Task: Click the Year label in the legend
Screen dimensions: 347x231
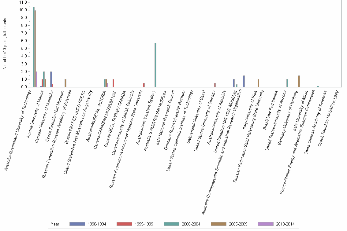Action: pyautogui.click(x=55, y=224)
